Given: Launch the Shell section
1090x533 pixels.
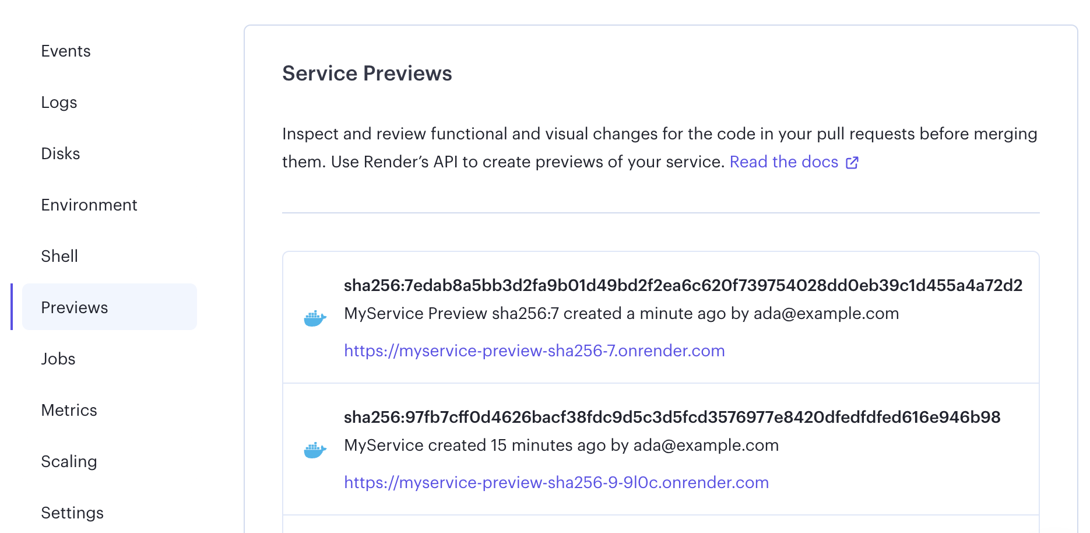Looking at the screenshot, I should [59, 256].
